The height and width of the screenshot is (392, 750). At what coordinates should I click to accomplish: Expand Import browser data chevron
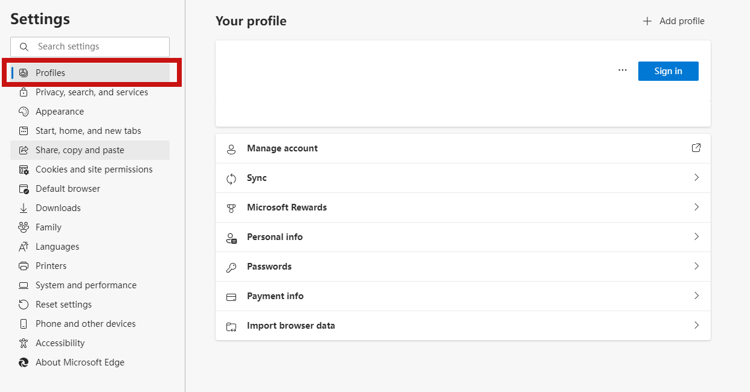tap(696, 325)
